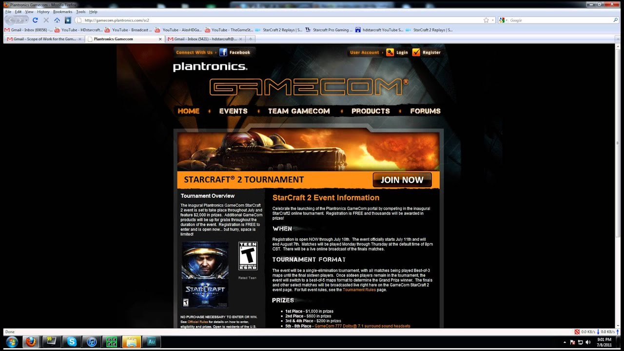This screenshot has height=351, width=624.
Task: Click the magnifier icon in the Google search box
Action: pos(615,20)
